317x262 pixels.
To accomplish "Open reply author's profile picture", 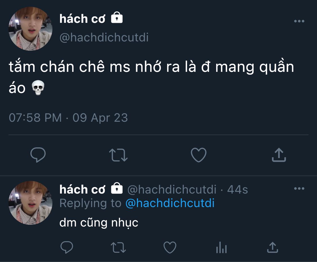I will tap(30, 203).
